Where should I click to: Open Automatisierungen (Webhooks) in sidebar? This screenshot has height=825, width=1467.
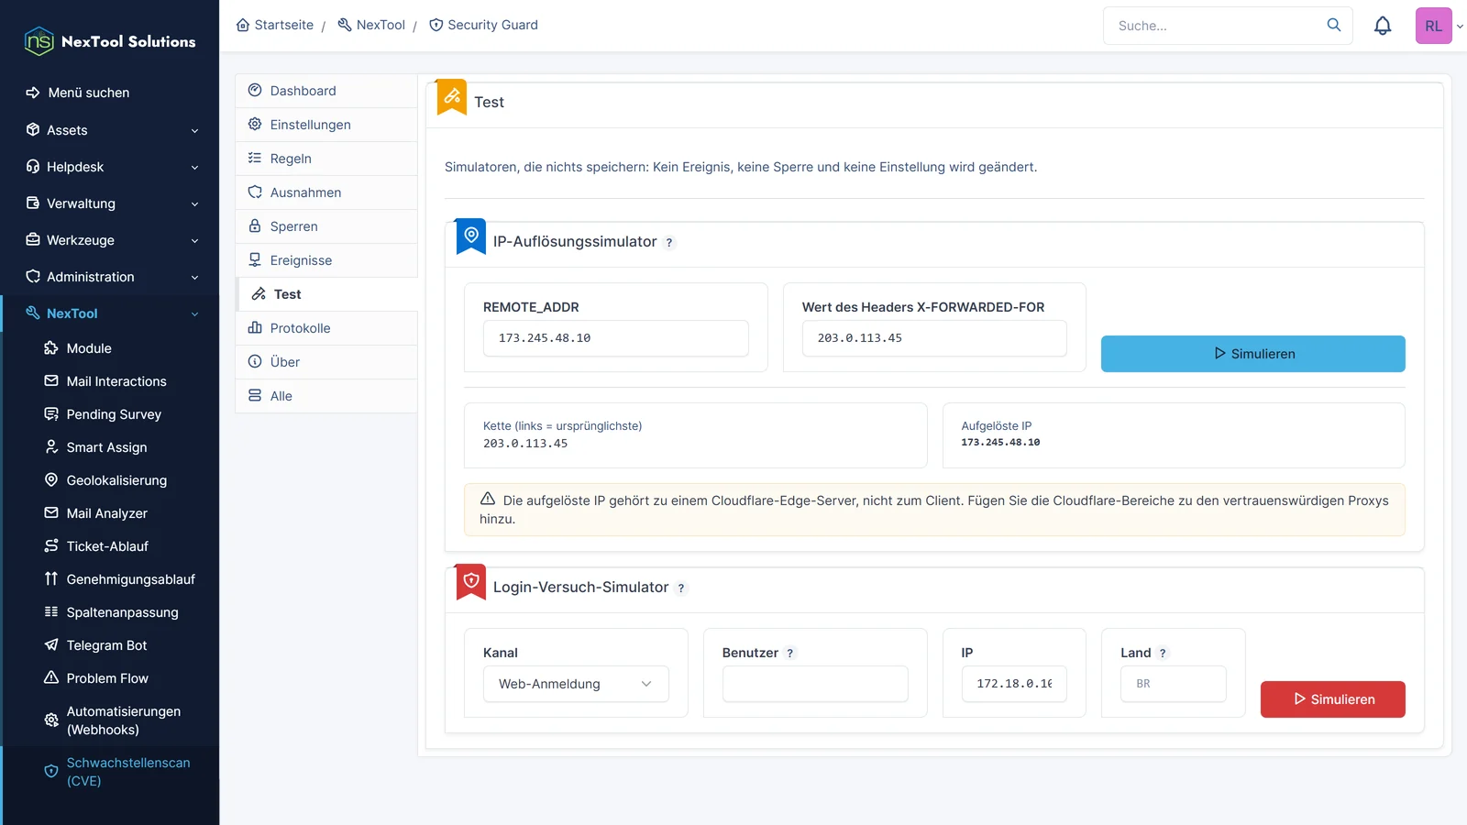click(123, 720)
